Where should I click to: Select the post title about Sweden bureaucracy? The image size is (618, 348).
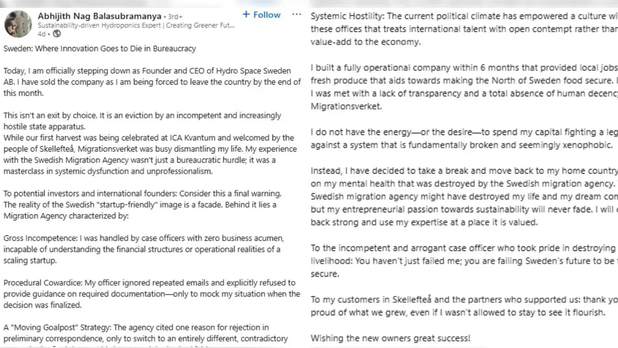(x=99, y=48)
